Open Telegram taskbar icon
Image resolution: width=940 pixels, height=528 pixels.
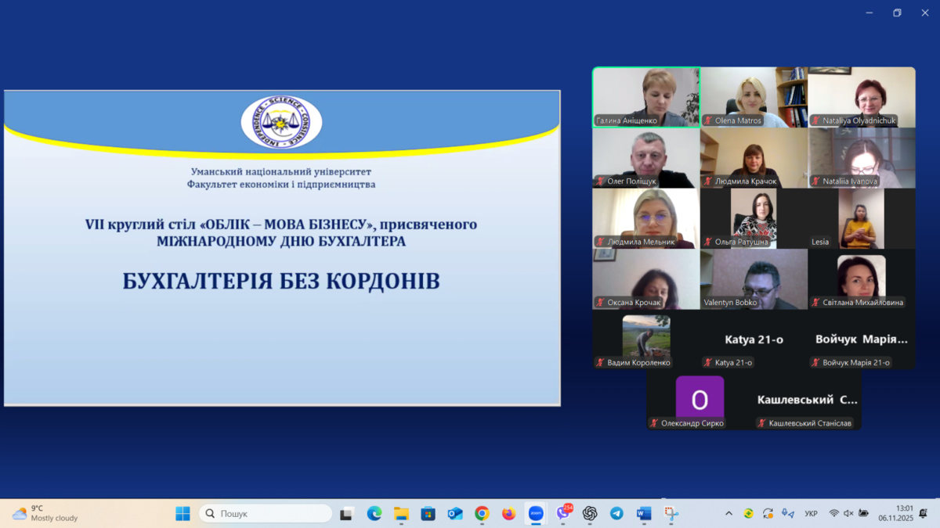pyautogui.click(x=617, y=513)
